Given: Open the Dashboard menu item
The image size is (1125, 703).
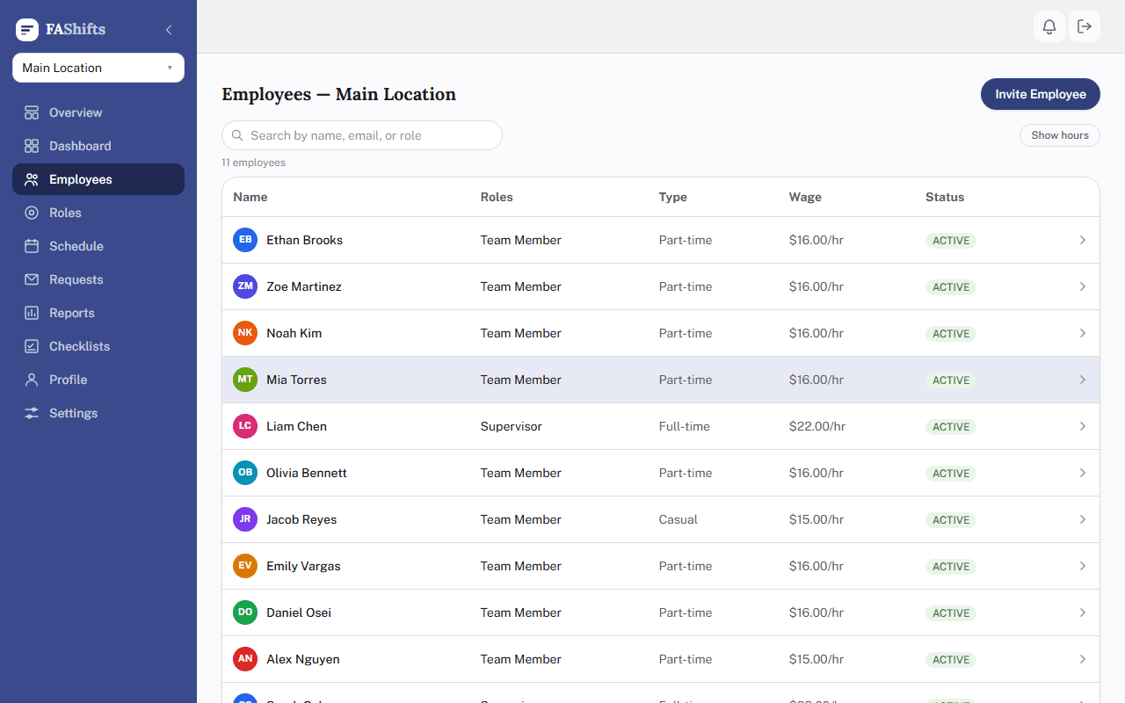Looking at the screenshot, I should click(98, 146).
